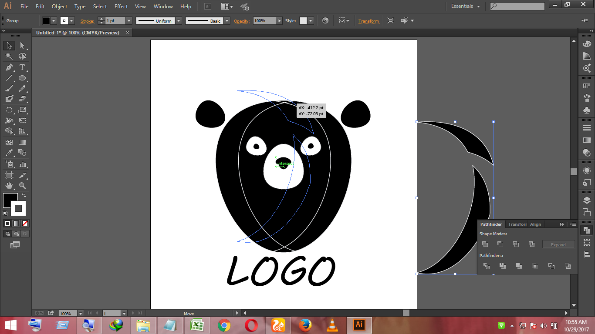Set paint mode to None

pyautogui.click(x=25, y=223)
